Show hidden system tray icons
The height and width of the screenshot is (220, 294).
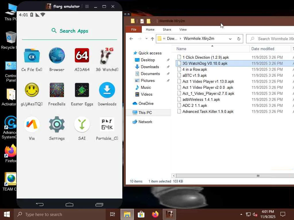(x=241, y=214)
